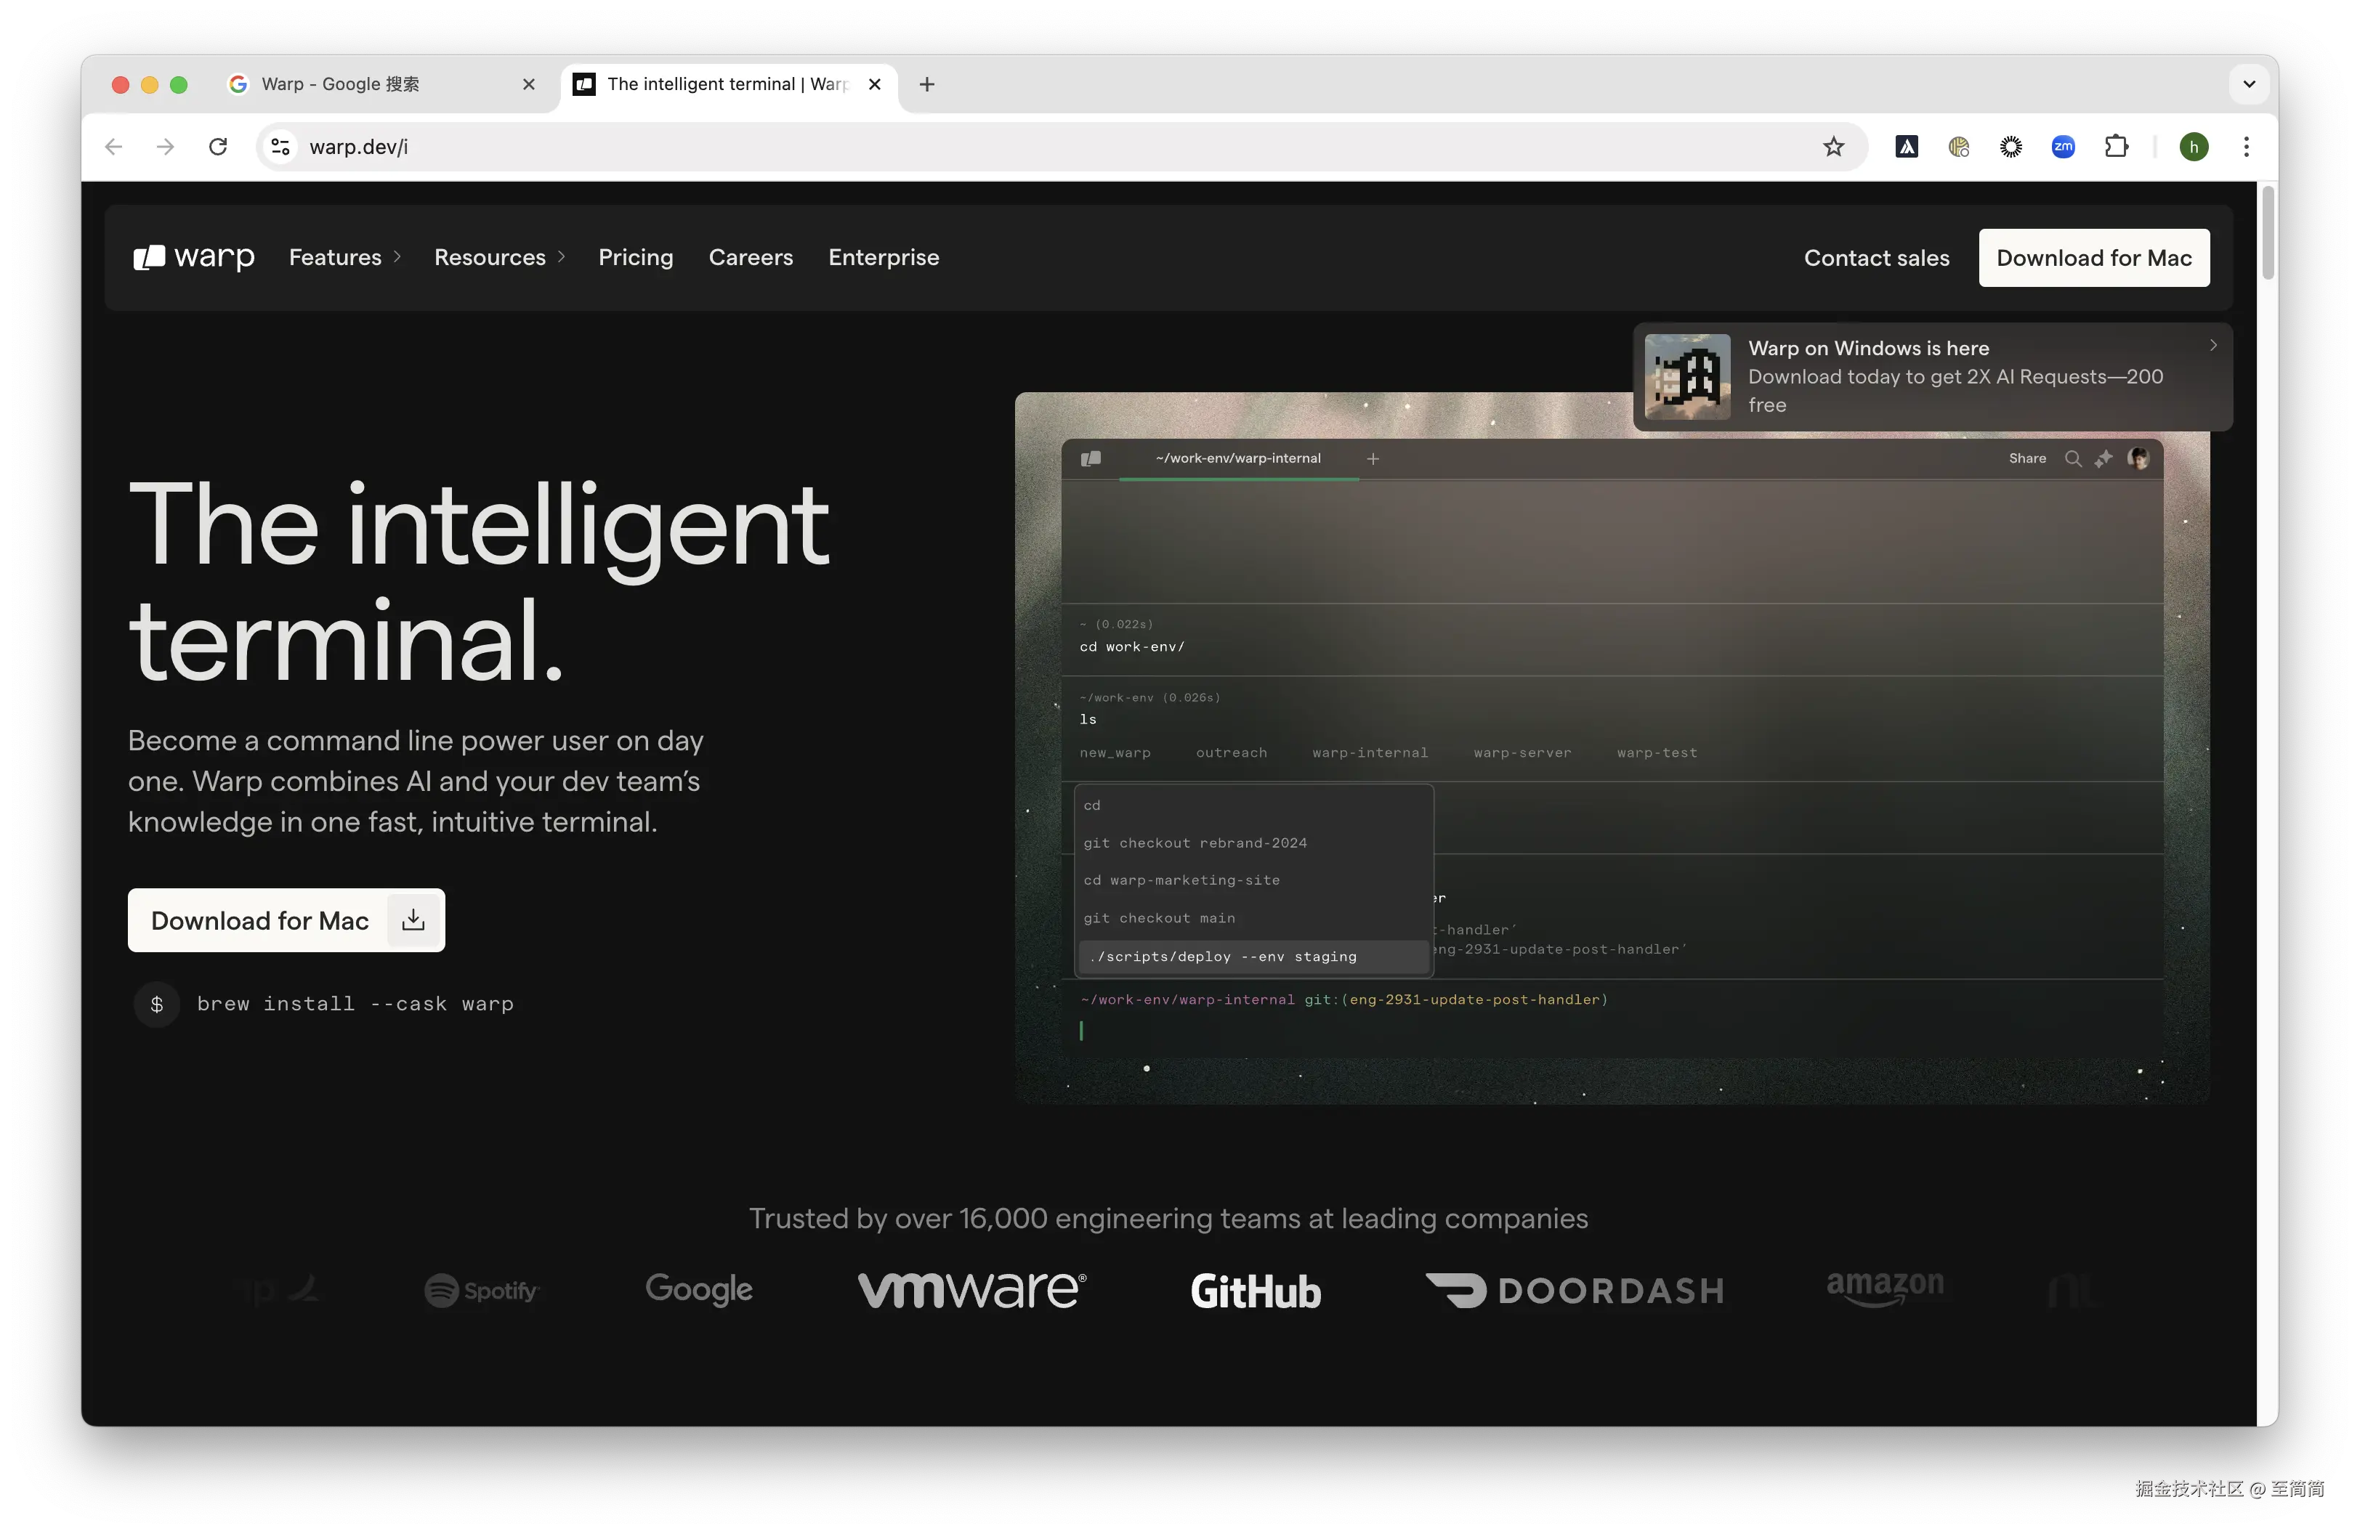The height and width of the screenshot is (1534, 2360).
Task: Open Chrome three-dot menu
Action: coord(2247,147)
